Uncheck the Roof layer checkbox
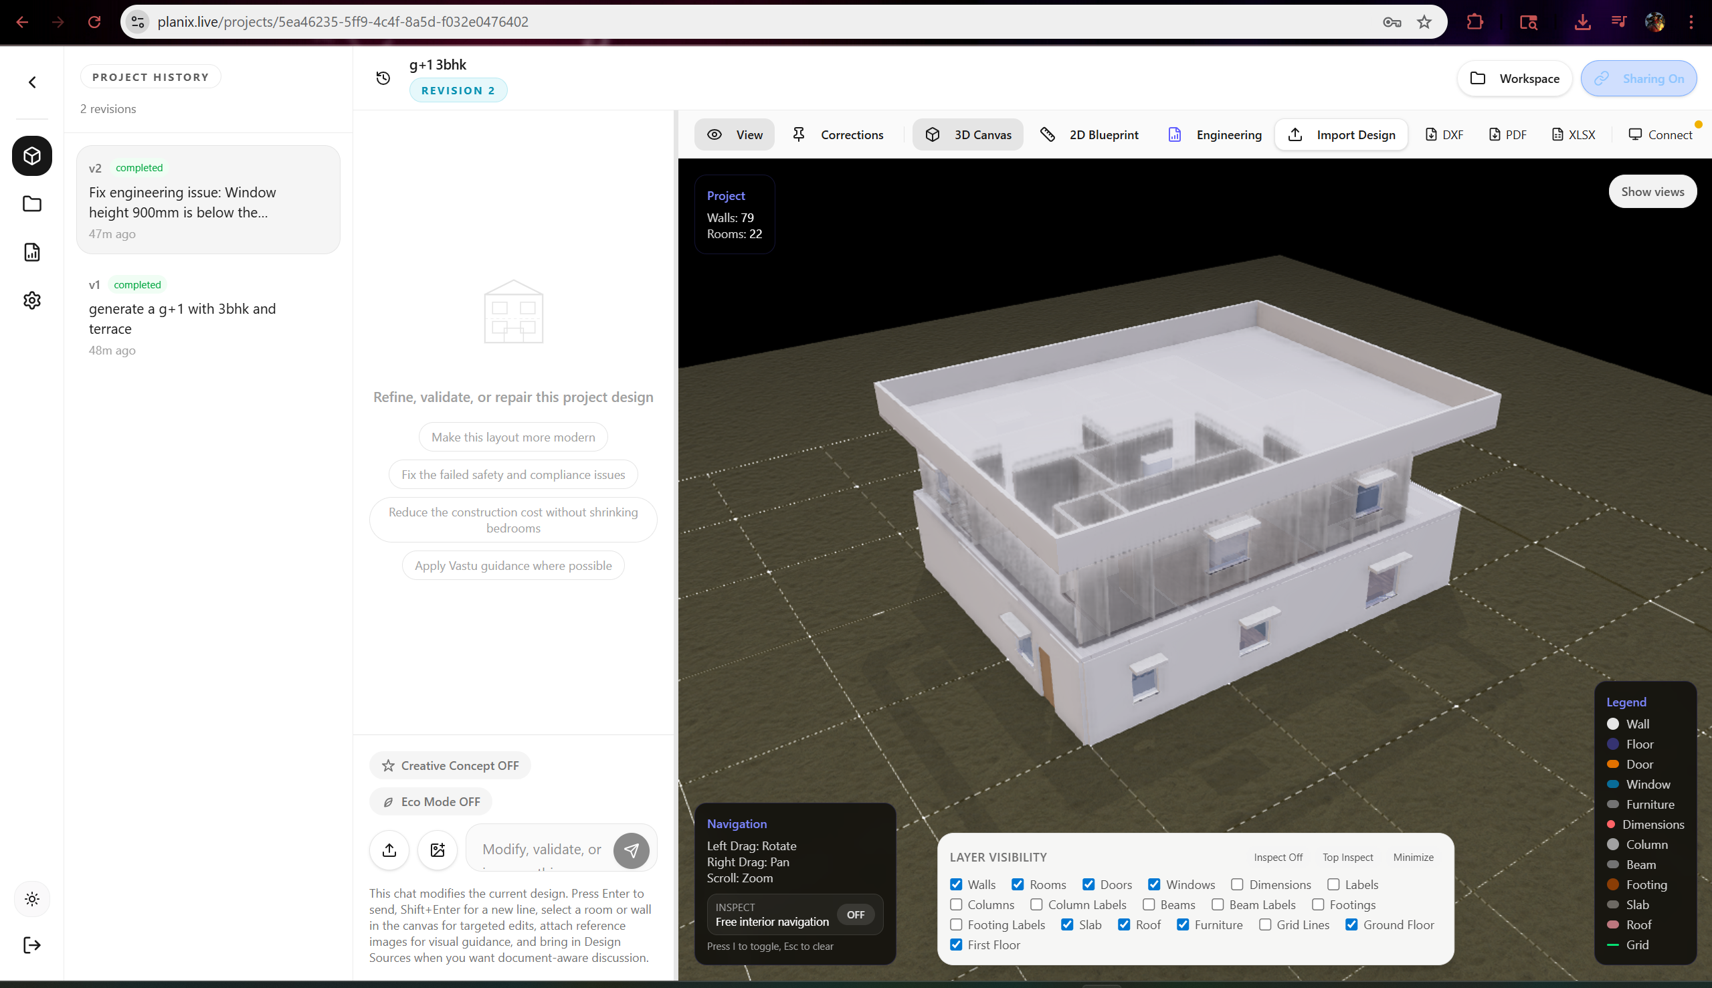 click(x=1125, y=924)
